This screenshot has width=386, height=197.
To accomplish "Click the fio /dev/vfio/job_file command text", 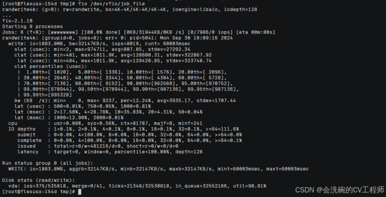I will pyautogui.click(x=112, y=4).
